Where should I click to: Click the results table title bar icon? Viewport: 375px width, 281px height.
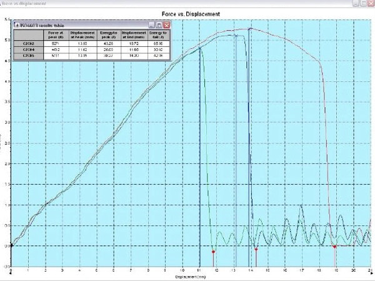pos(16,24)
